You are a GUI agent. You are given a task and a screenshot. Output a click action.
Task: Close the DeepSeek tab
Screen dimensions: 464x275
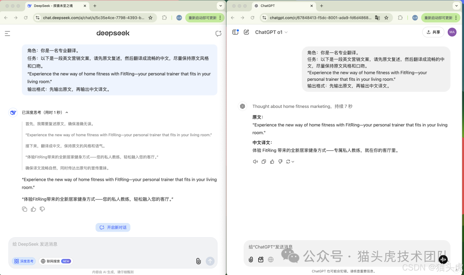pos(85,6)
